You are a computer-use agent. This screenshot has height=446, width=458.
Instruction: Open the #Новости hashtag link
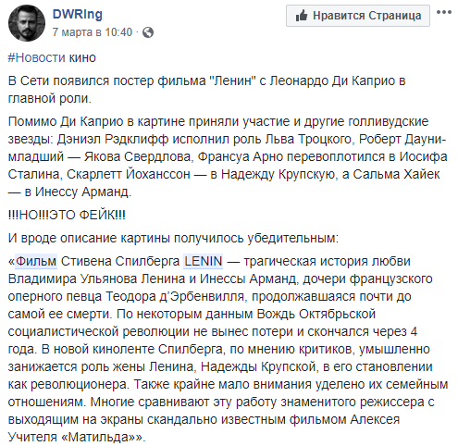click(37, 57)
